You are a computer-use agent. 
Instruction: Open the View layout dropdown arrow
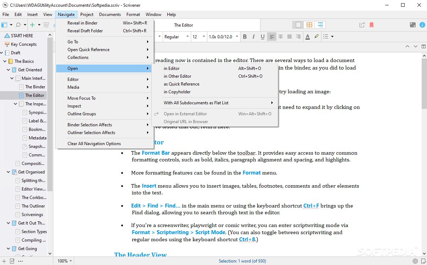coord(11,25)
